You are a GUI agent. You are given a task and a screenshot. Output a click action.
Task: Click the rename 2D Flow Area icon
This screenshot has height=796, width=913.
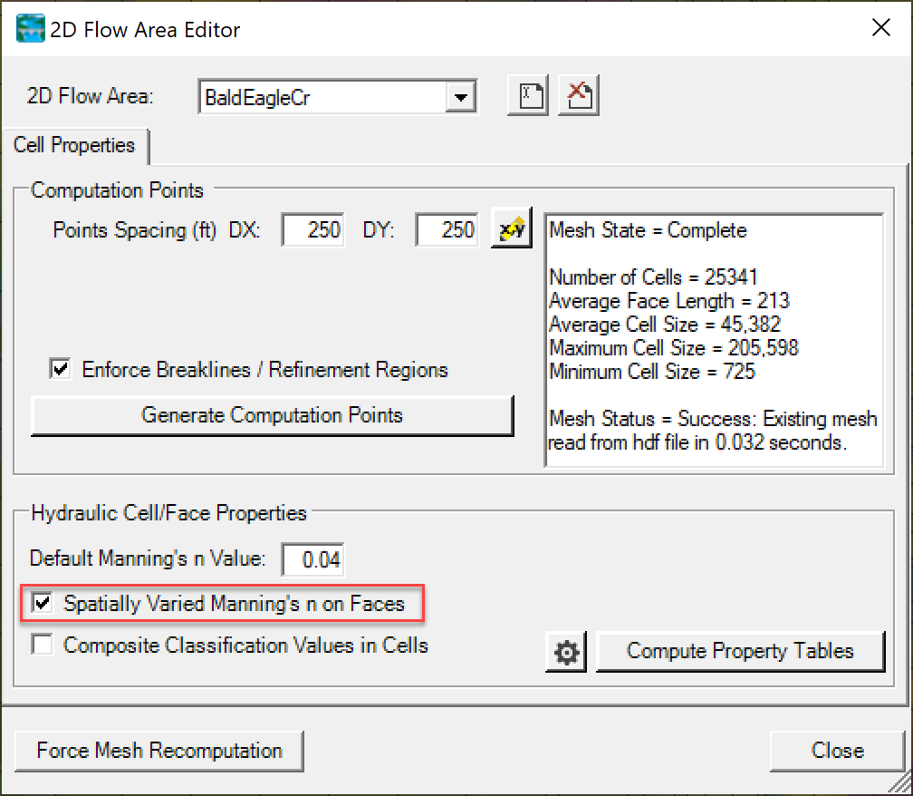[x=527, y=94]
